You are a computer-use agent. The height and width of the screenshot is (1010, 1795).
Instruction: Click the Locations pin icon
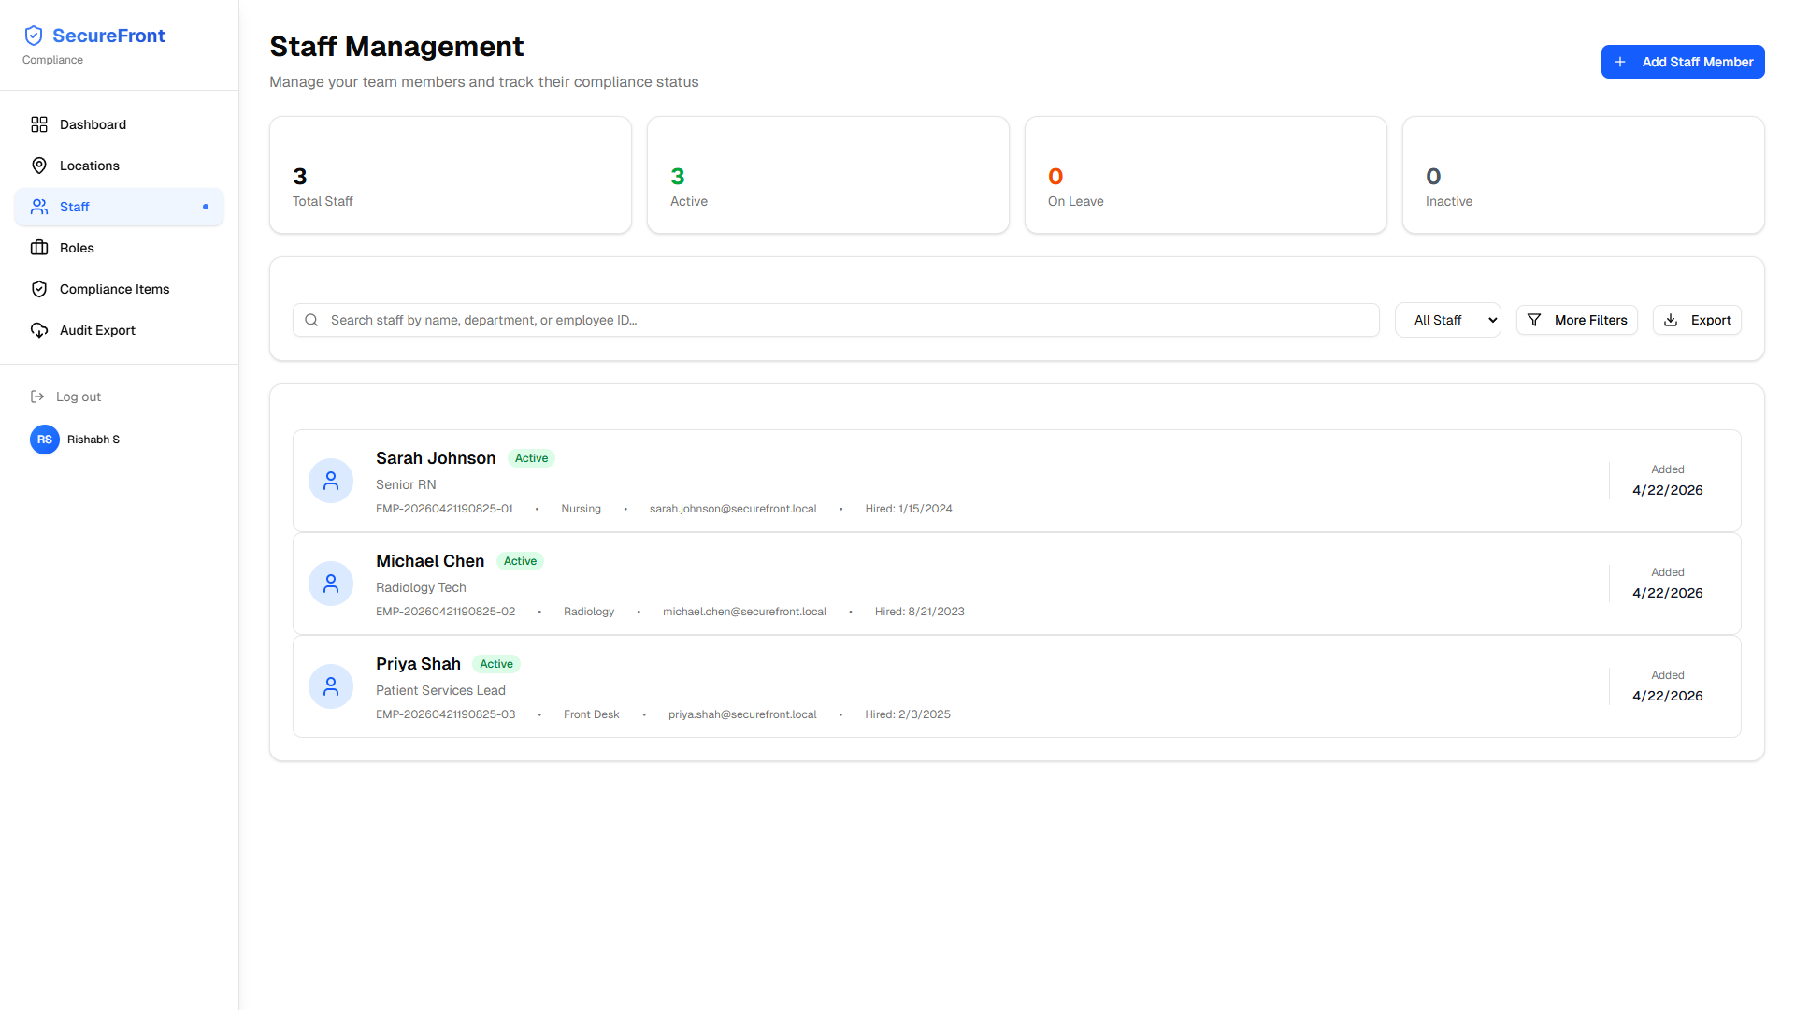pyautogui.click(x=39, y=166)
